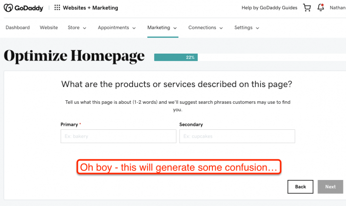Open the apps grid icon
The image size is (346, 206).
(57, 8)
